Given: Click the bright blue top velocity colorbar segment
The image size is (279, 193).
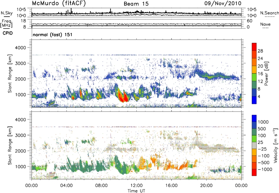Looking at the screenshot, I should point(254,118).
